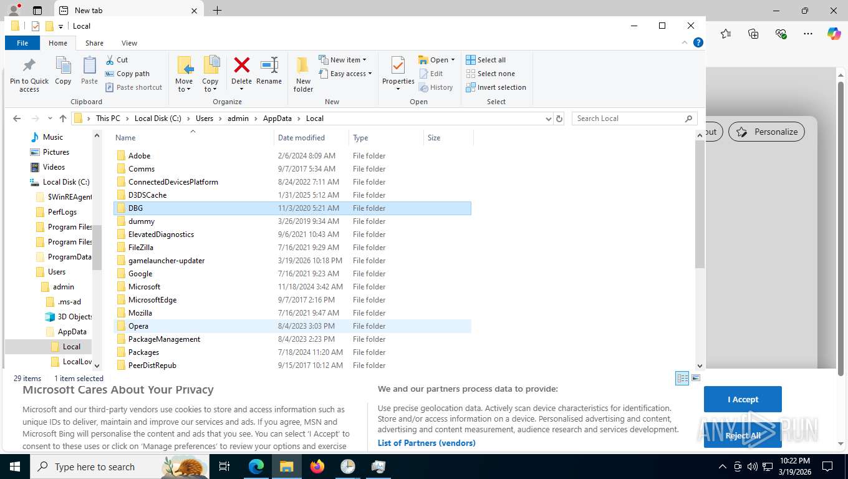
Task: Select Music in navigation pane
Action: pos(53,137)
